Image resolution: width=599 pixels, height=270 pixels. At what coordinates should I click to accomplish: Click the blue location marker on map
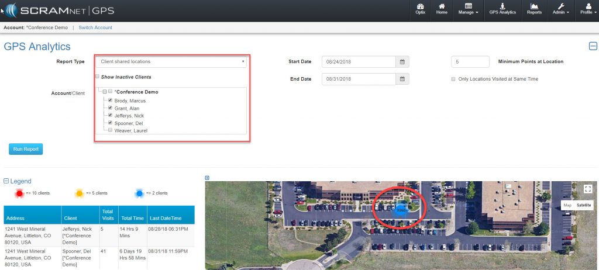(401, 209)
